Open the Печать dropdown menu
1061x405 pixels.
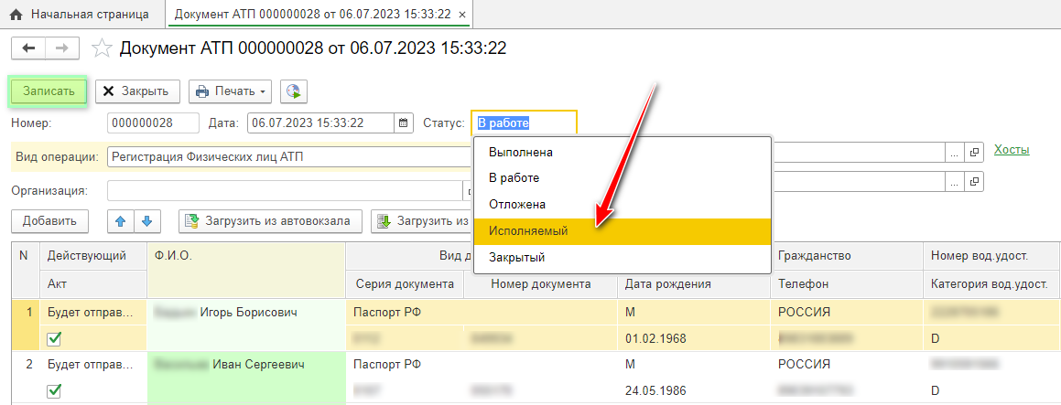pos(233,91)
